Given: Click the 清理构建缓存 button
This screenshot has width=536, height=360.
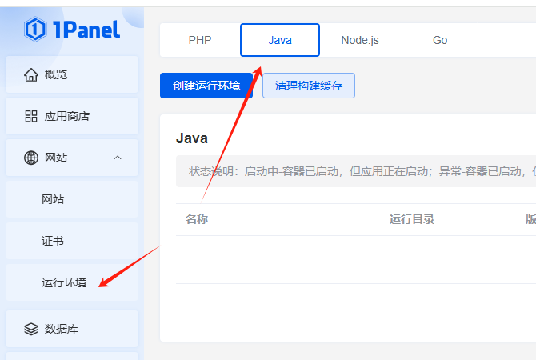Looking at the screenshot, I should point(309,86).
